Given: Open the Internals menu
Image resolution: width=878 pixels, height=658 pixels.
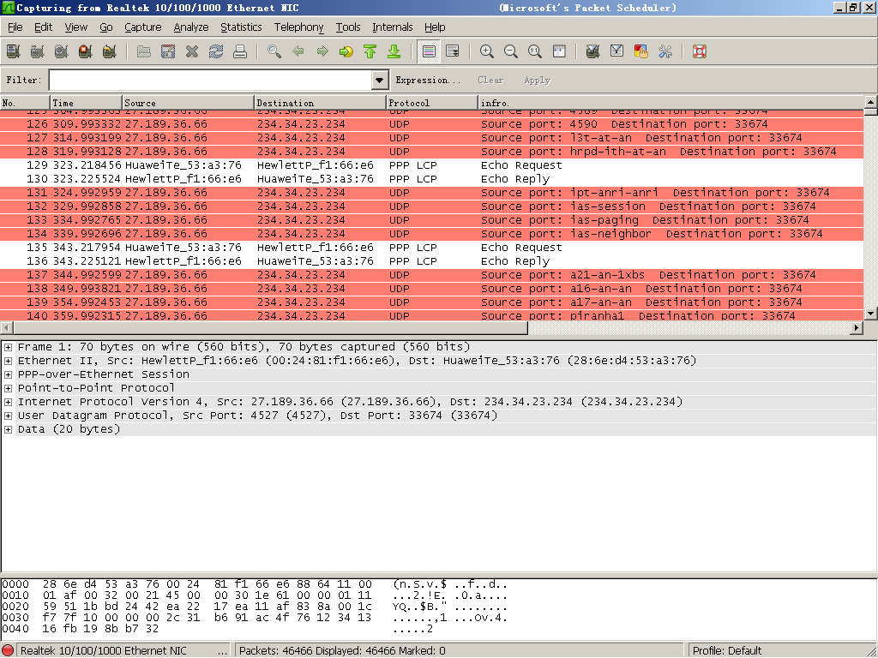Looking at the screenshot, I should pos(393,27).
